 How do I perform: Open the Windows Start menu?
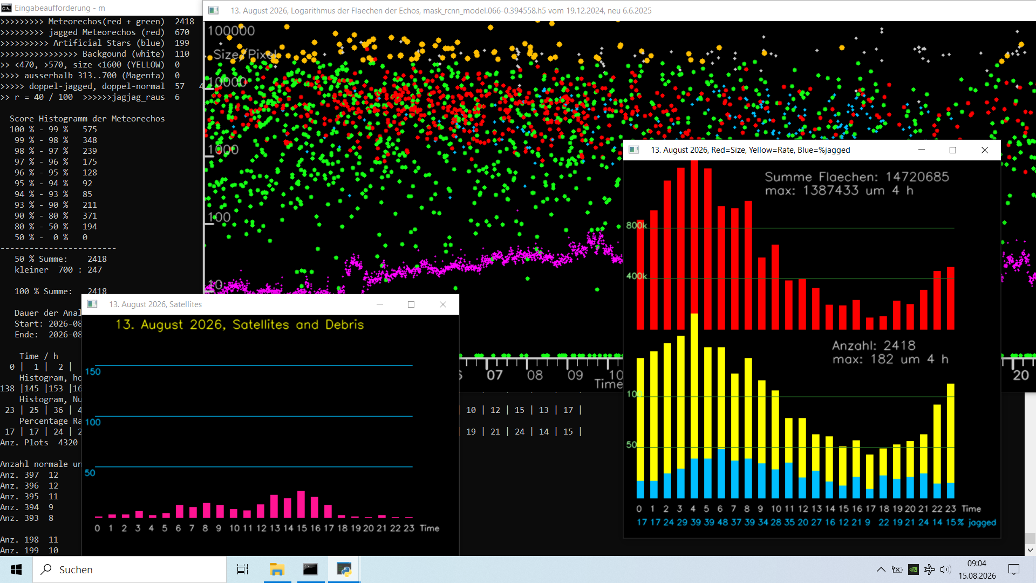pyautogui.click(x=16, y=570)
